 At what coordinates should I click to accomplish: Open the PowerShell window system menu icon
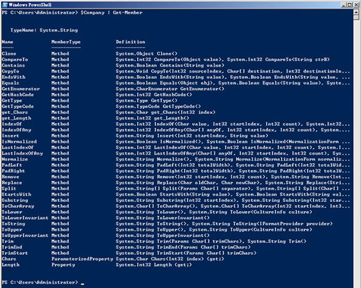coord(4,4)
